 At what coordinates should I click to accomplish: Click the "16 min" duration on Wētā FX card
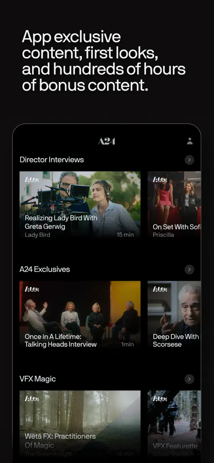coord(125,454)
